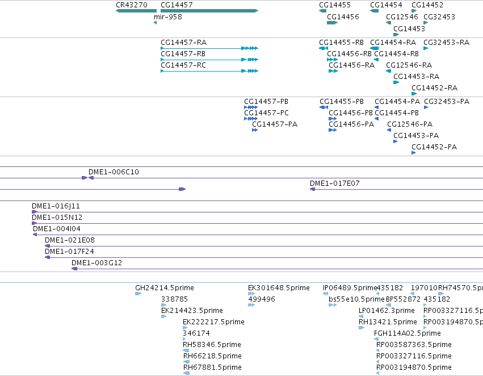Click EST FGH114A02.5prime label

(x=408, y=333)
